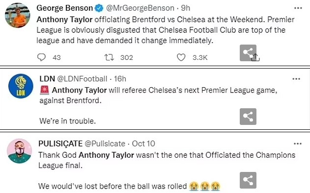Click the gray share button on PULISIÇATE's tweet
Viewport: 310px width, 193px height.
(248, 180)
